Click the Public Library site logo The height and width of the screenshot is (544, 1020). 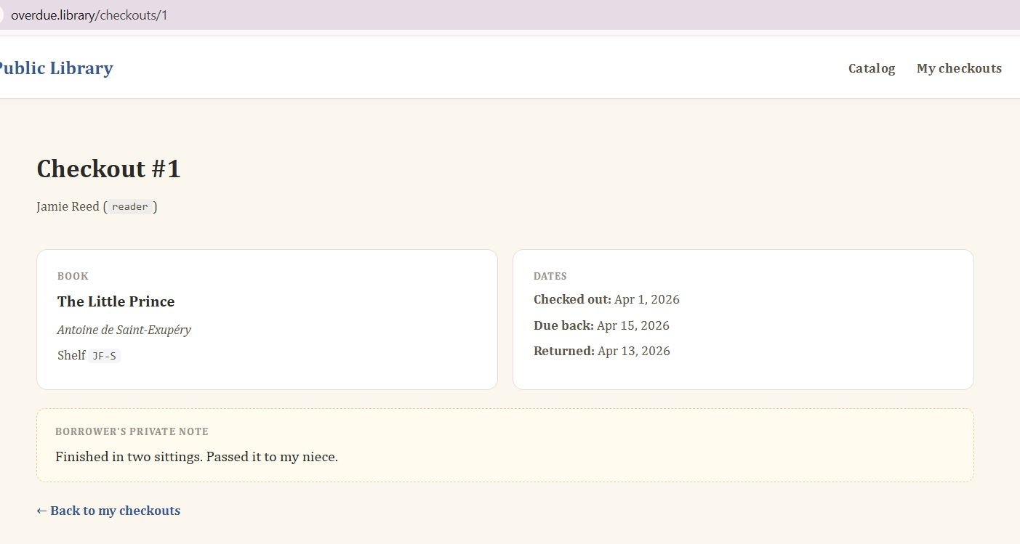coord(55,68)
